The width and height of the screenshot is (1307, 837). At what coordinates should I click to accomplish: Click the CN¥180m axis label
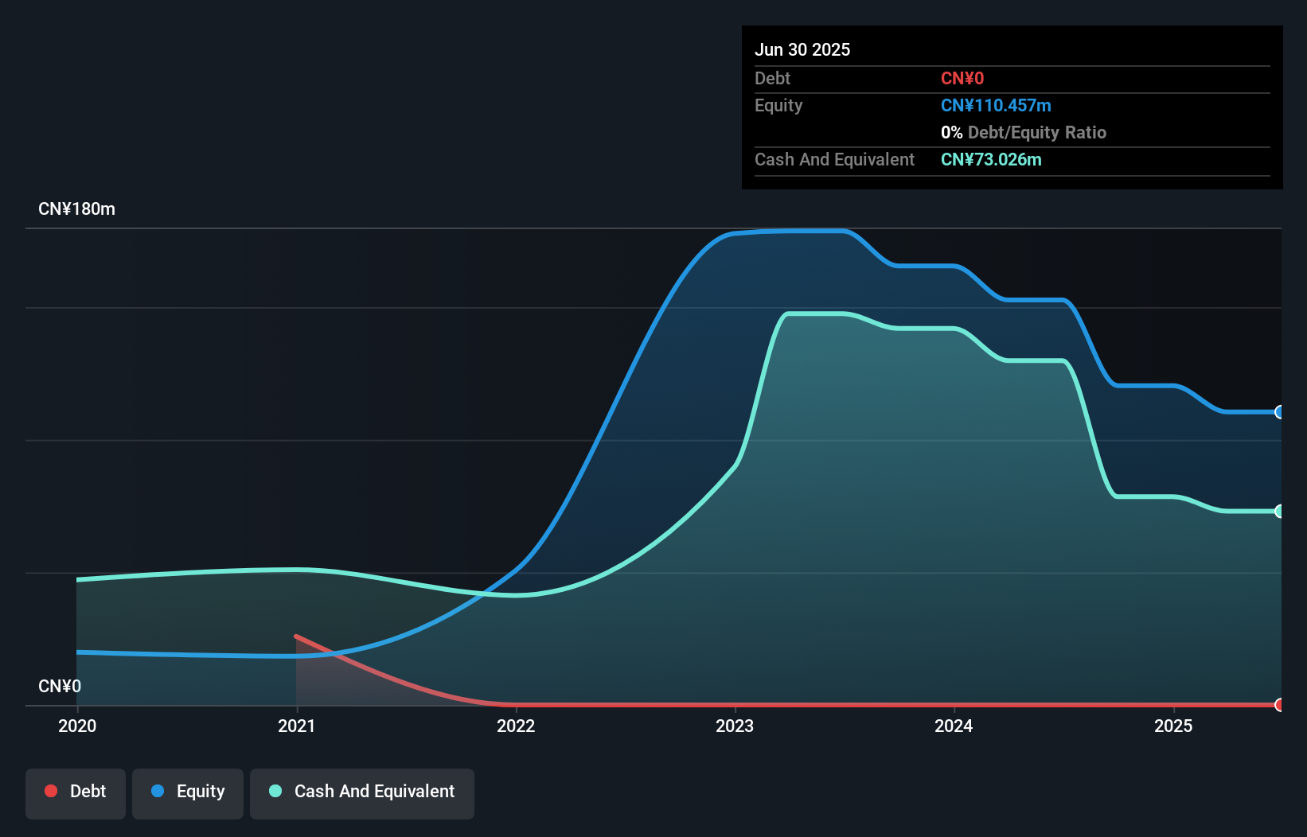(x=76, y=208)
